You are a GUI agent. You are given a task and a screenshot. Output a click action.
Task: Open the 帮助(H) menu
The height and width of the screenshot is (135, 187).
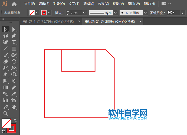(149, 4)
